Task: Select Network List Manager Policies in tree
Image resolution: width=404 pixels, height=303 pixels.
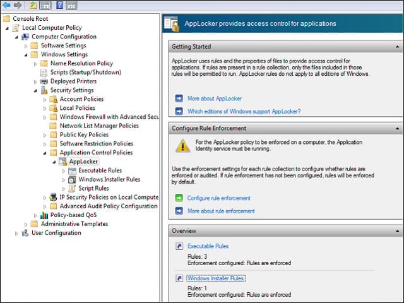Action: [x=99, y=126]
